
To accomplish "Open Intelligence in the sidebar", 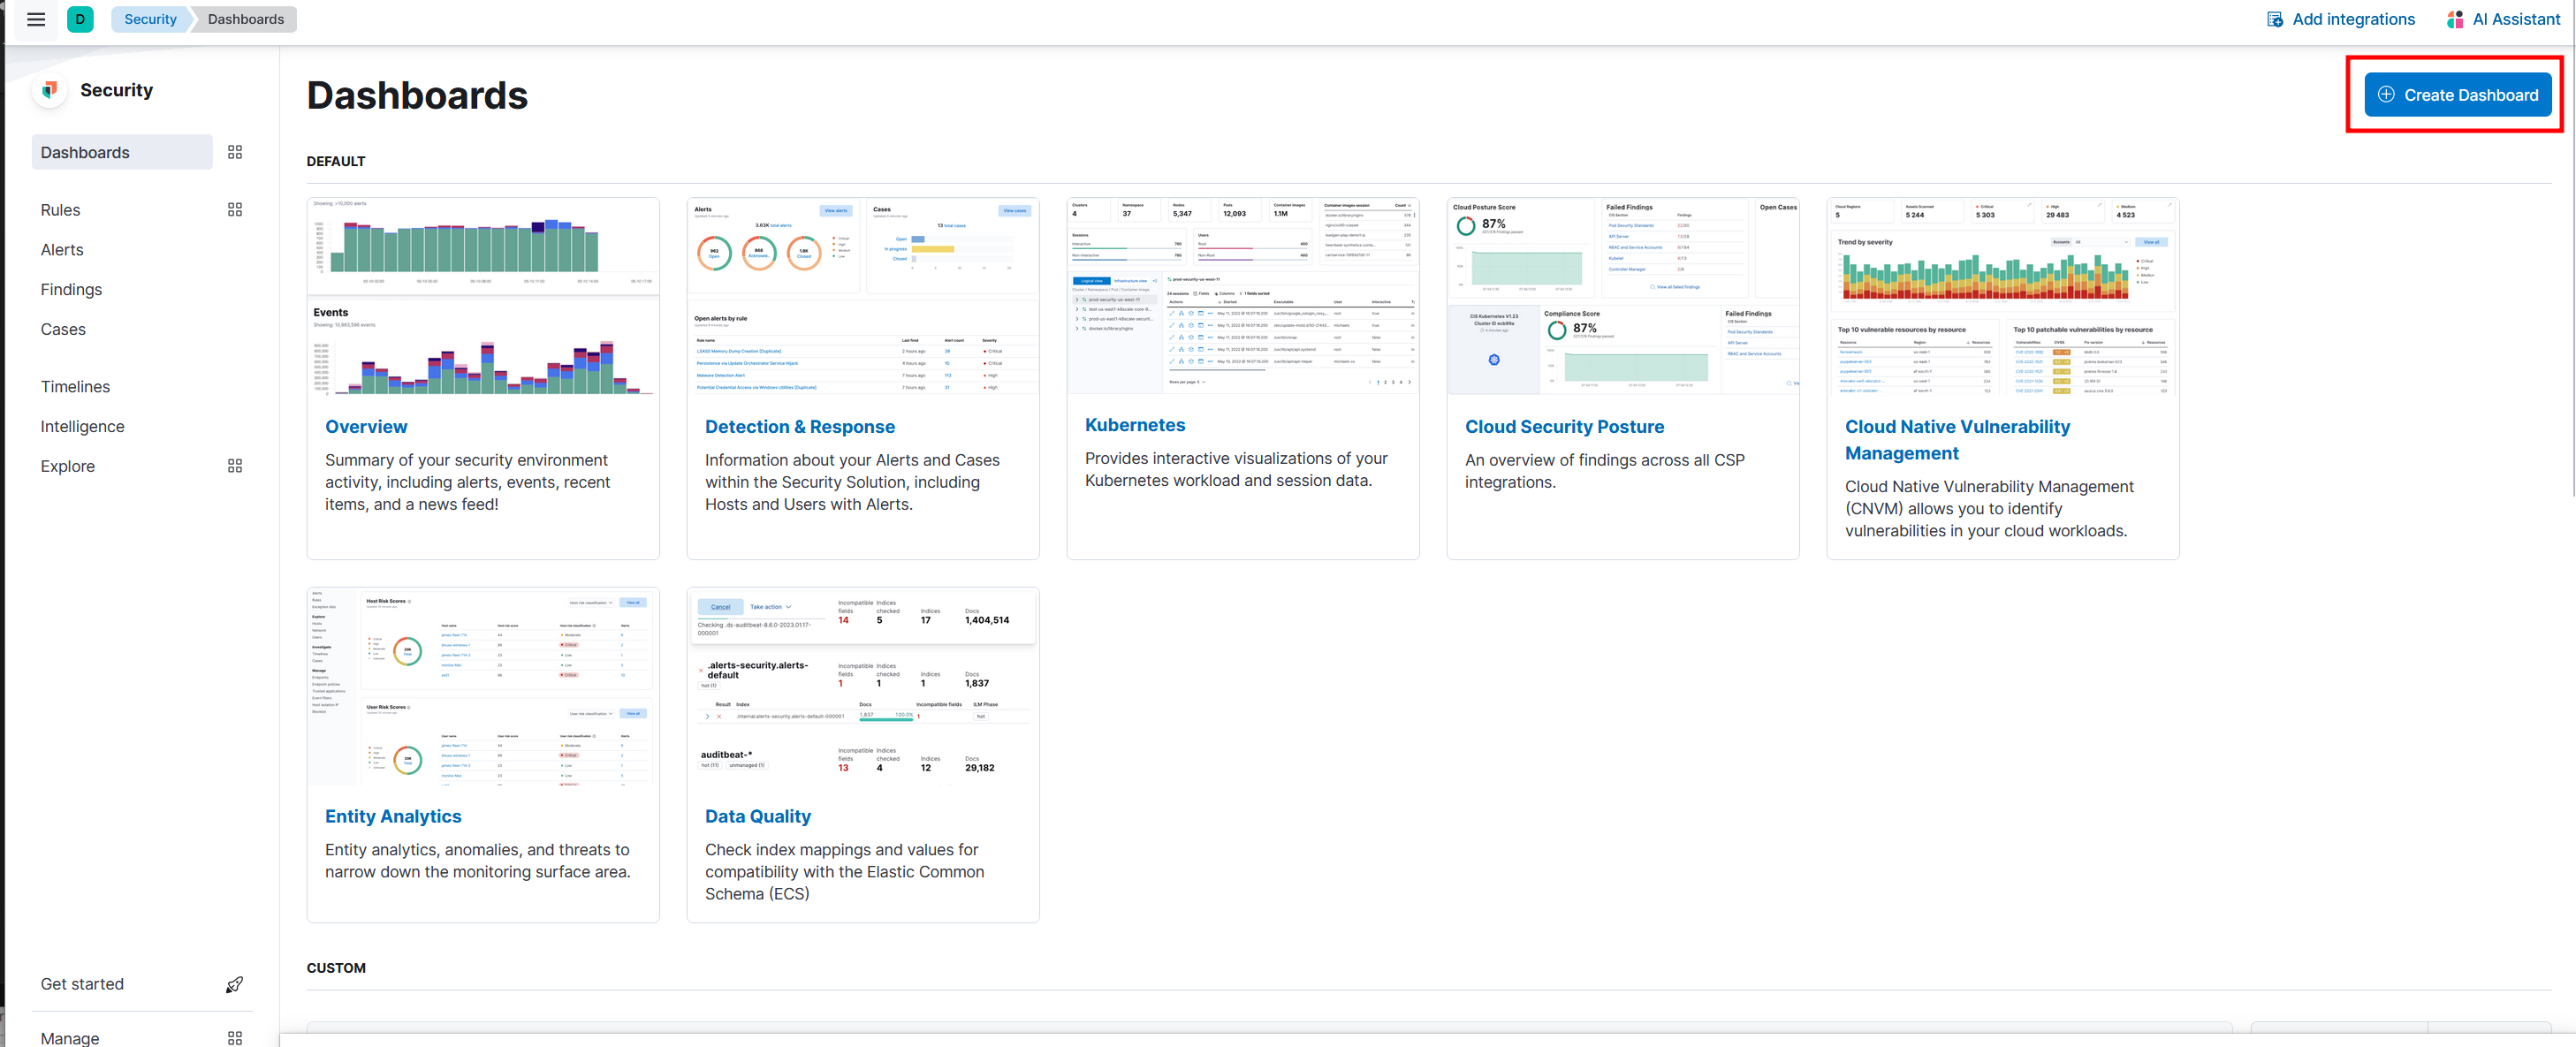I will click(82, 426).
